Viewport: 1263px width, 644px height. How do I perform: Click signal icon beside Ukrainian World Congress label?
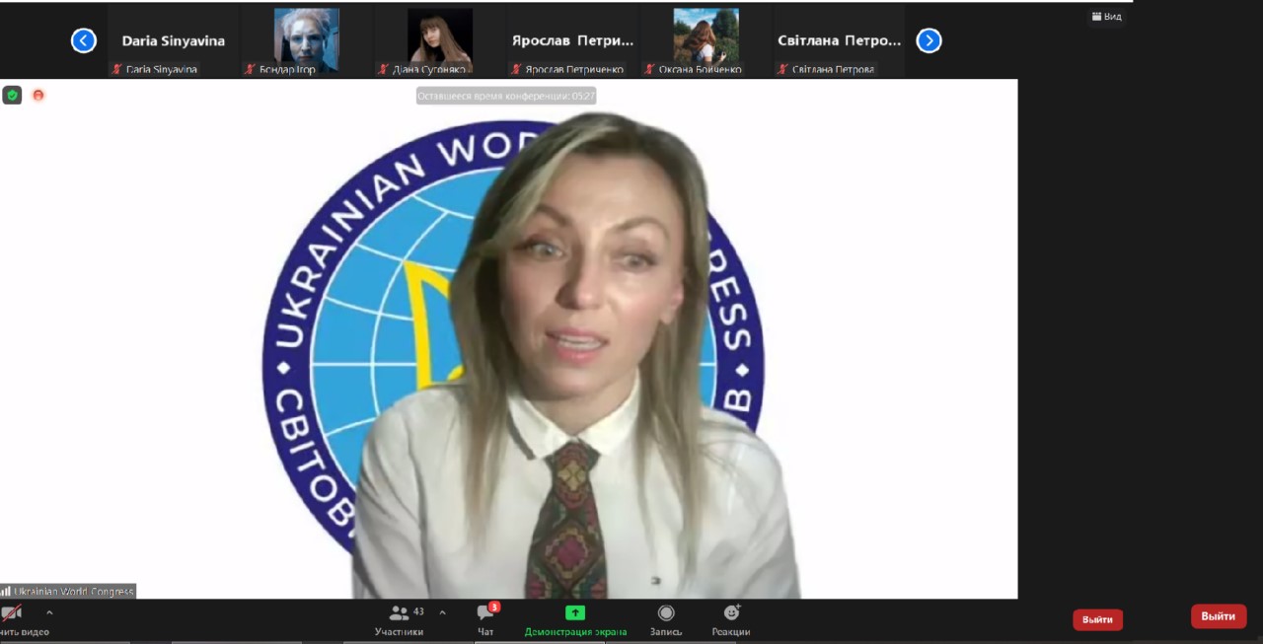pos(6,592)
